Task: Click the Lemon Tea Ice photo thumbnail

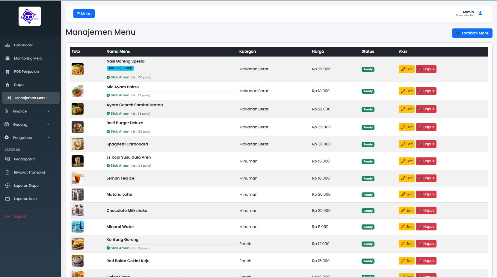Action: [78, 178]
